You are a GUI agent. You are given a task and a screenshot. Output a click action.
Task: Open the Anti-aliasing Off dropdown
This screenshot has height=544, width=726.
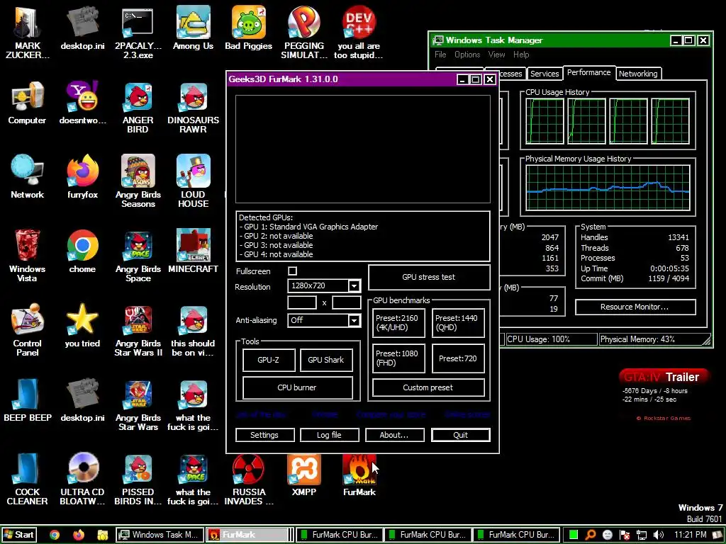(x=354, y=320)
